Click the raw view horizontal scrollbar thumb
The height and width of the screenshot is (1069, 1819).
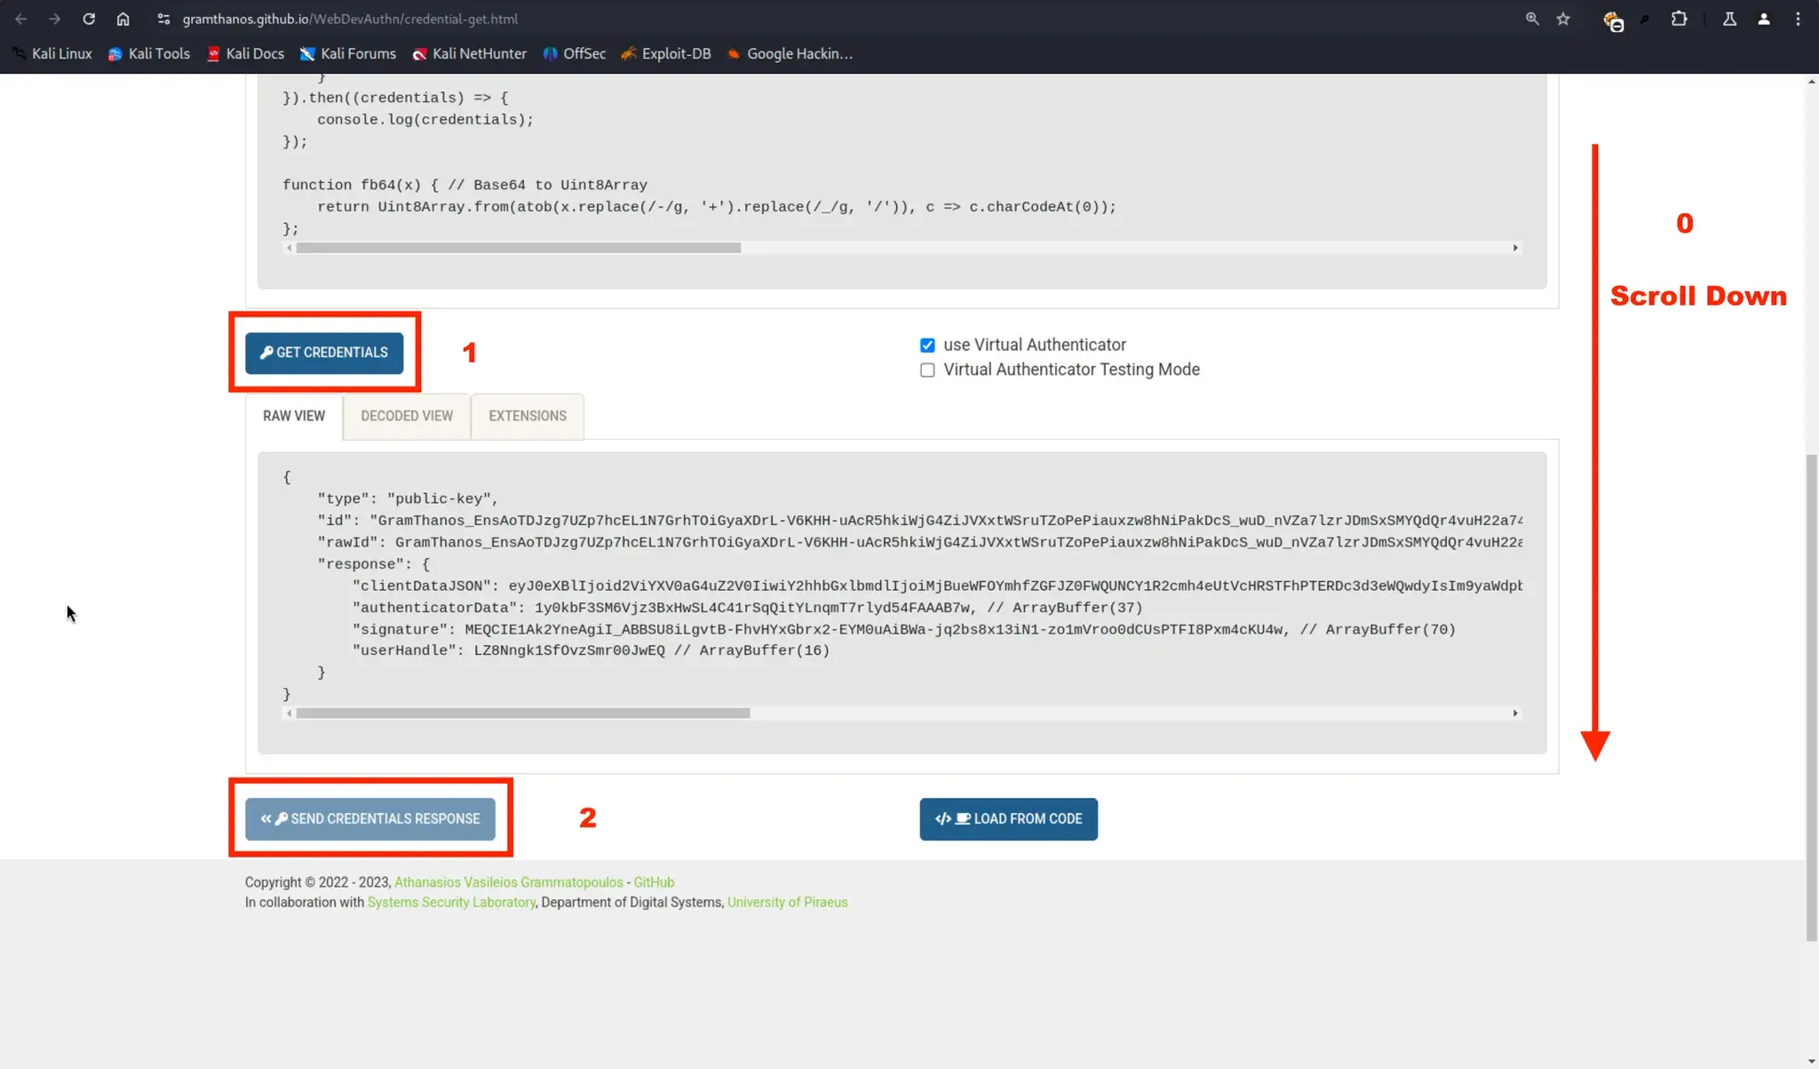tap(522, 714)
